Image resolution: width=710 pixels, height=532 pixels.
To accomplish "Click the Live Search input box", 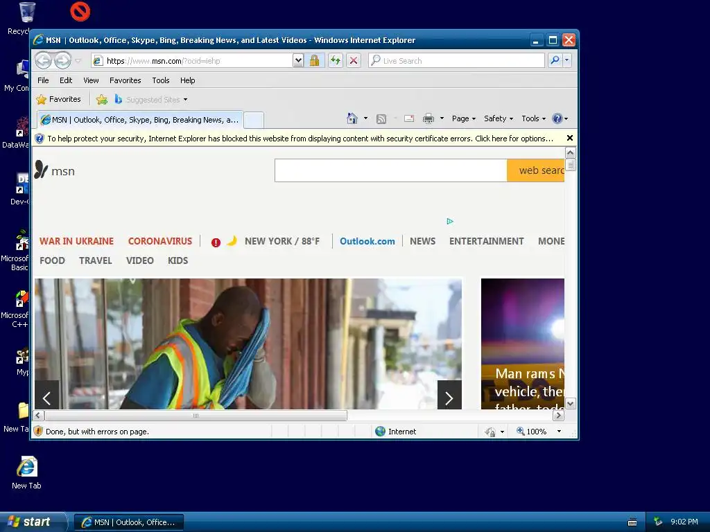I will 456,61.
